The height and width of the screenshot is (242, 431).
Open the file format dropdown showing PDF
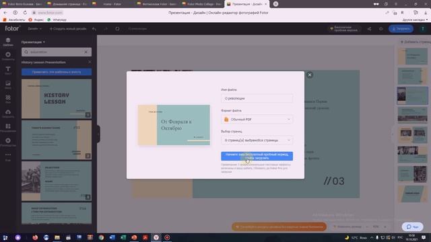pos(257,120)
